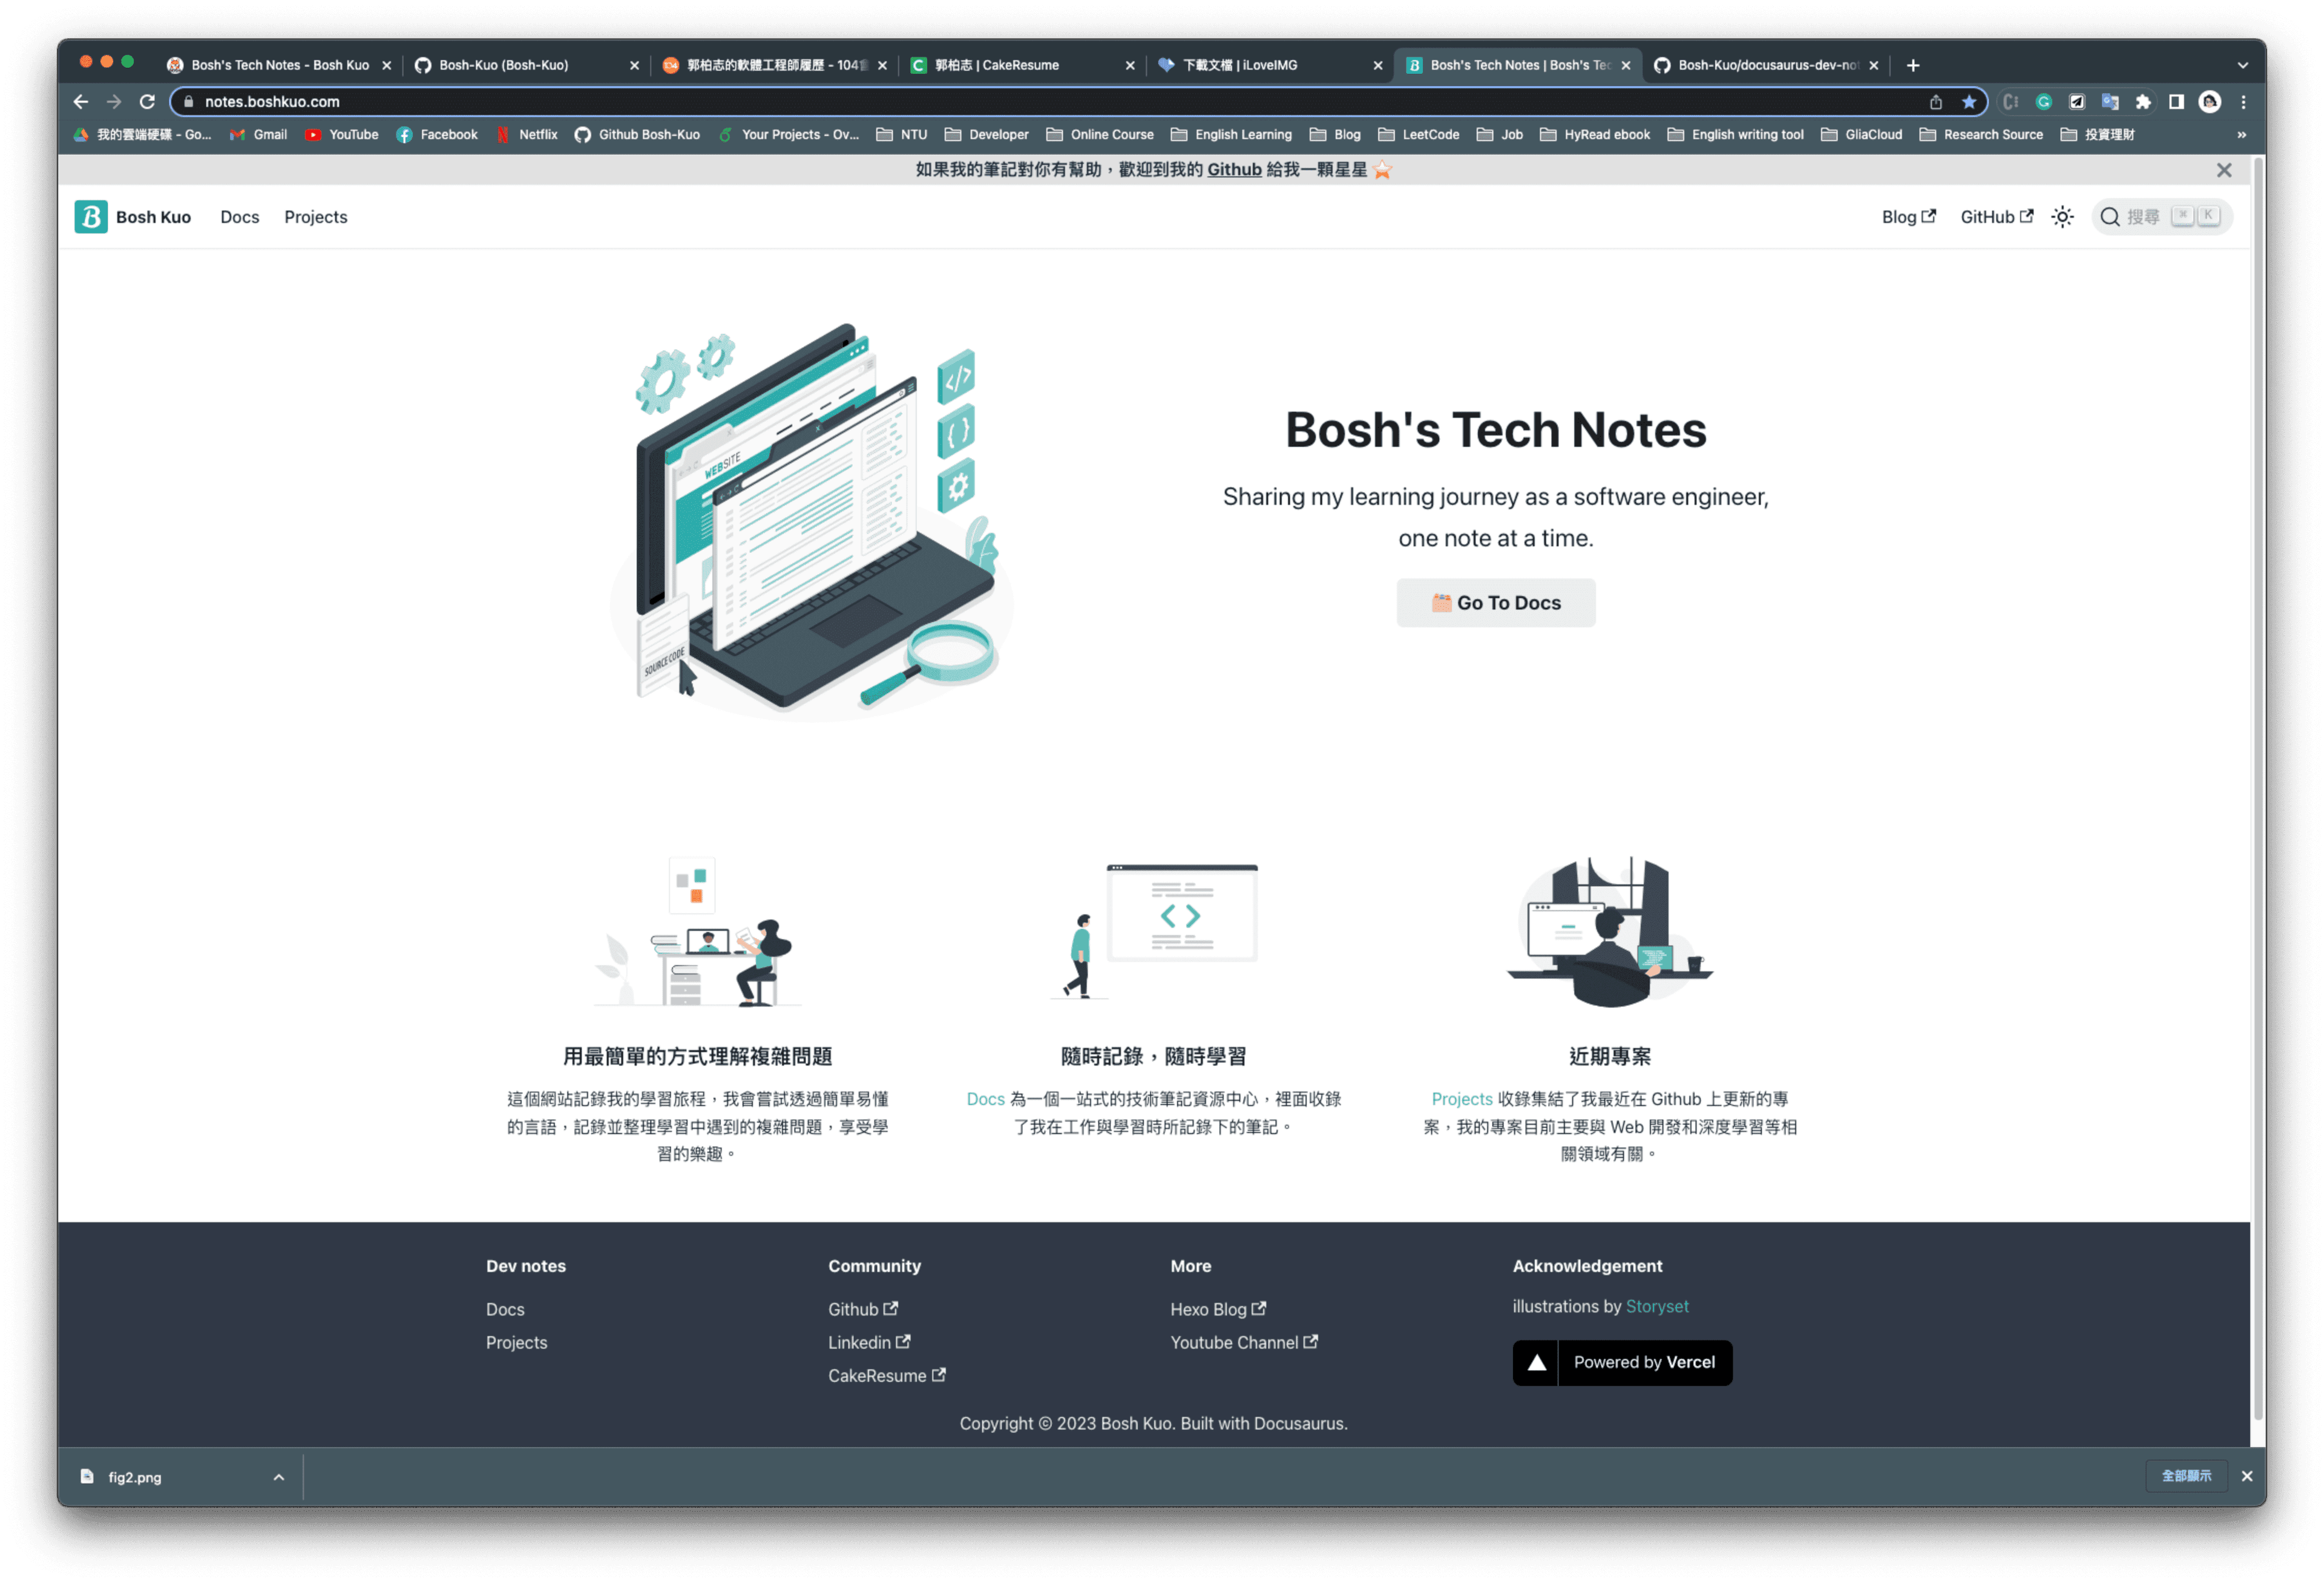The height and width of the screenshot is (1583, 2324).
Task: Open the English Learning bookmarks folder
Action: (x=1231, y=135)
